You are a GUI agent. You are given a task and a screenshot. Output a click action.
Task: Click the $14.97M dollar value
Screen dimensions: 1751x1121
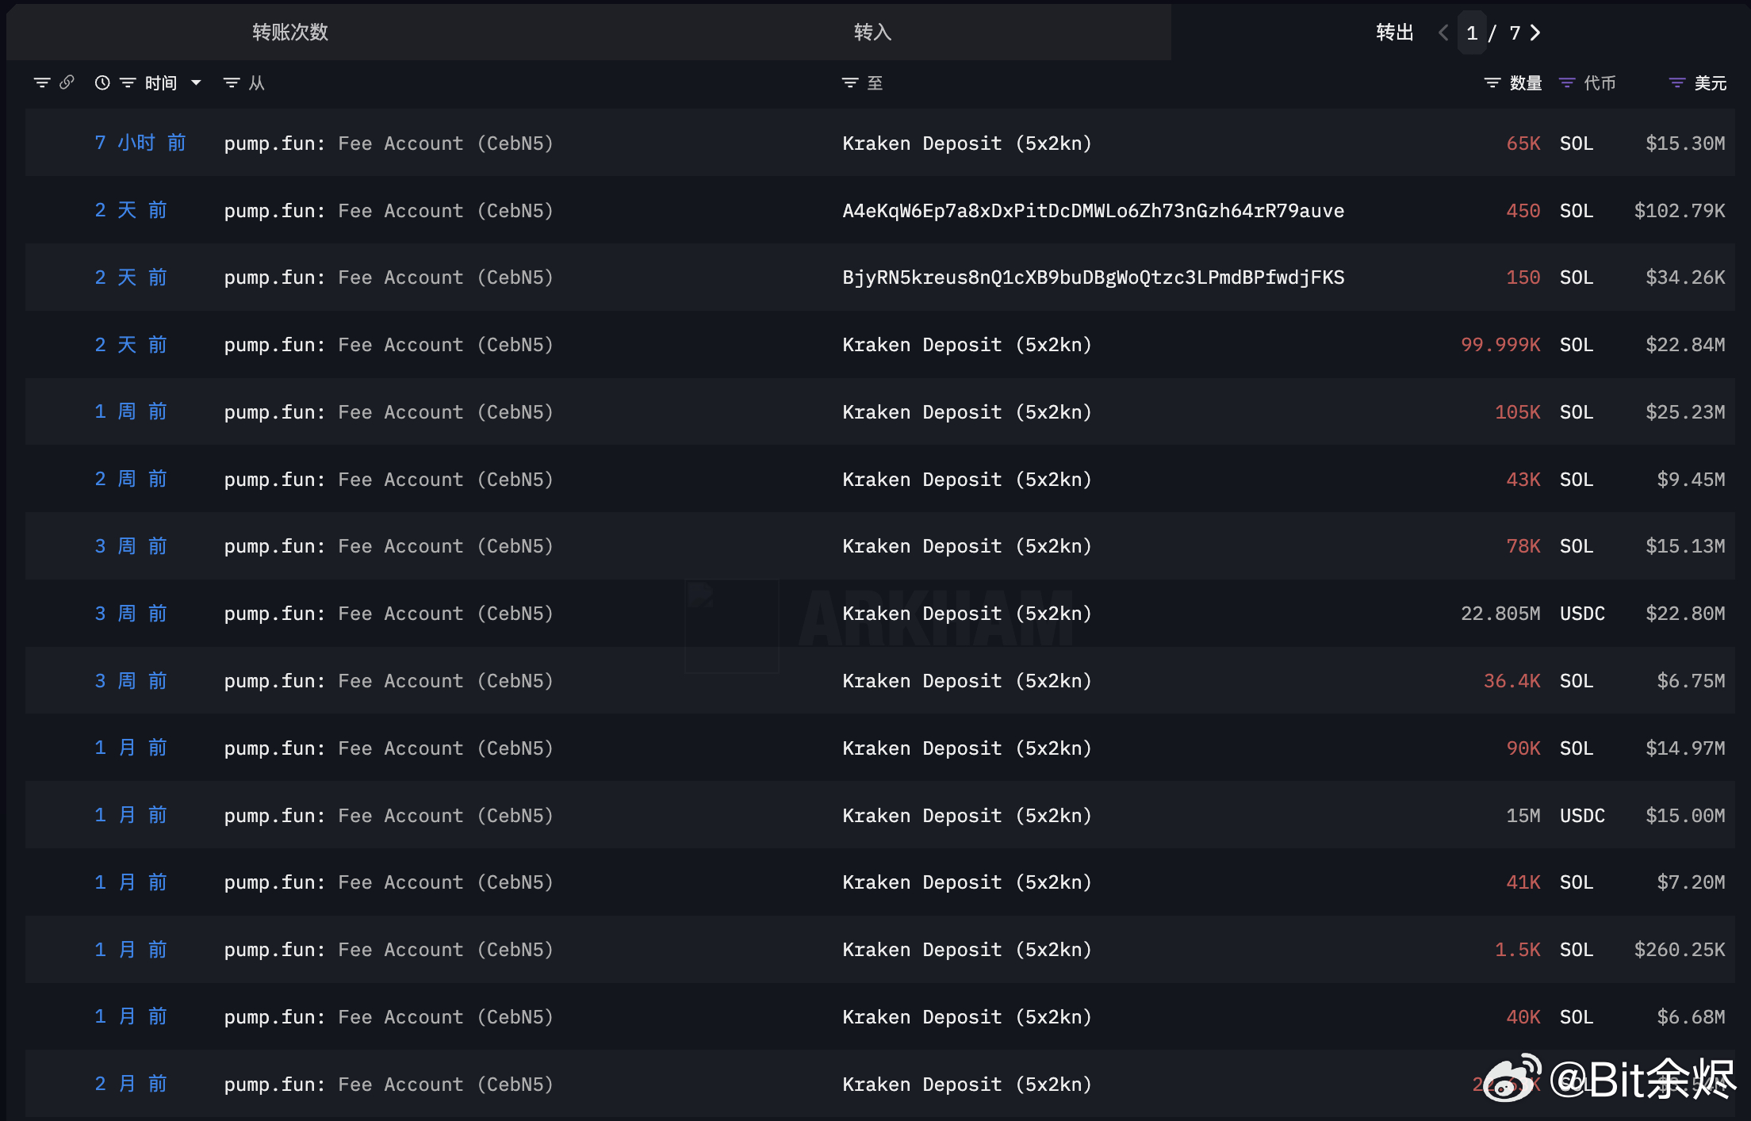click(x=1685, y=748)
